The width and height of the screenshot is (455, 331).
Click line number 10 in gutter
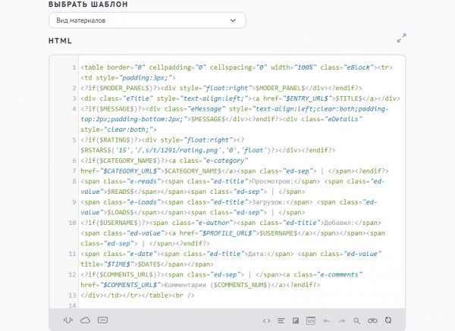(x=72, y=223)
